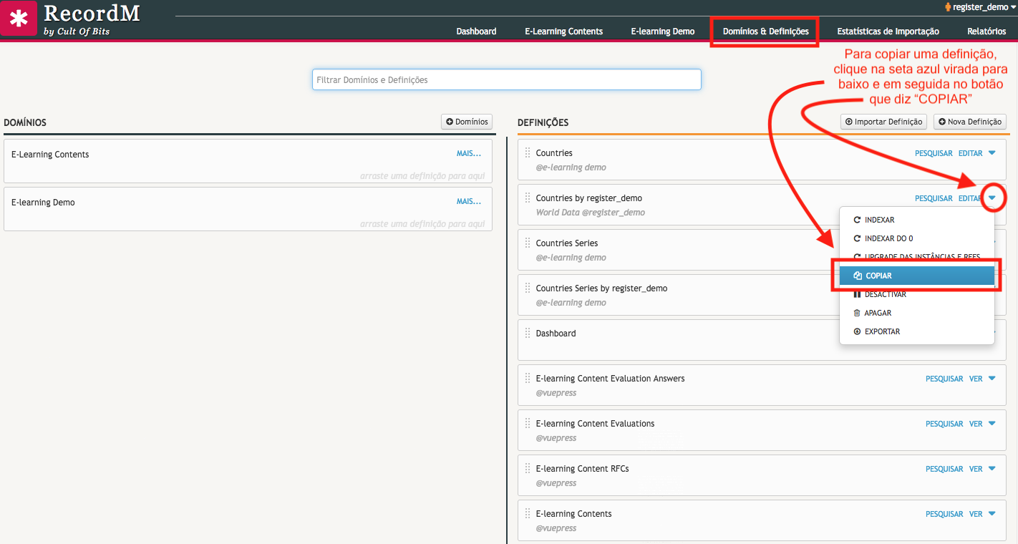This screenshot has height=544, width=1018.
Task: Click PESQUISAR for the Countries definition
Action: (934, 153)
